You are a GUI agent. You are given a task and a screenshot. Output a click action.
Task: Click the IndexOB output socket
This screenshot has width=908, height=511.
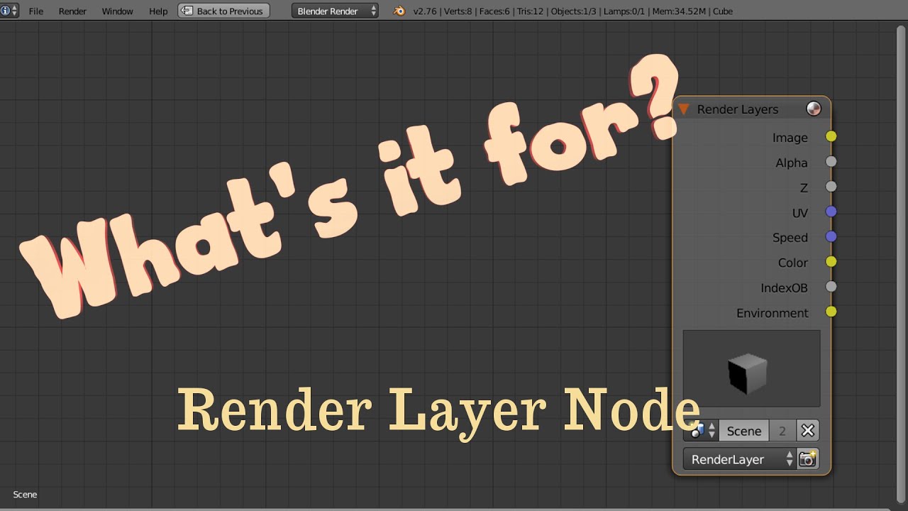coord(831,287)
